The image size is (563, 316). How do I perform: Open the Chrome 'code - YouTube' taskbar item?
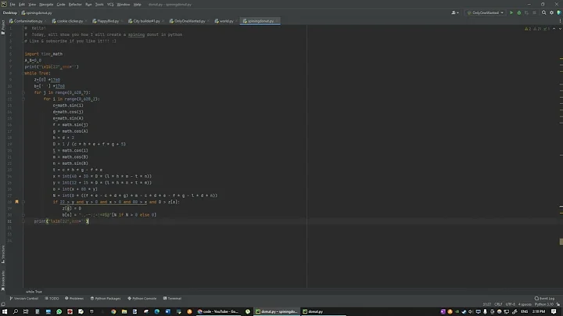218,311
